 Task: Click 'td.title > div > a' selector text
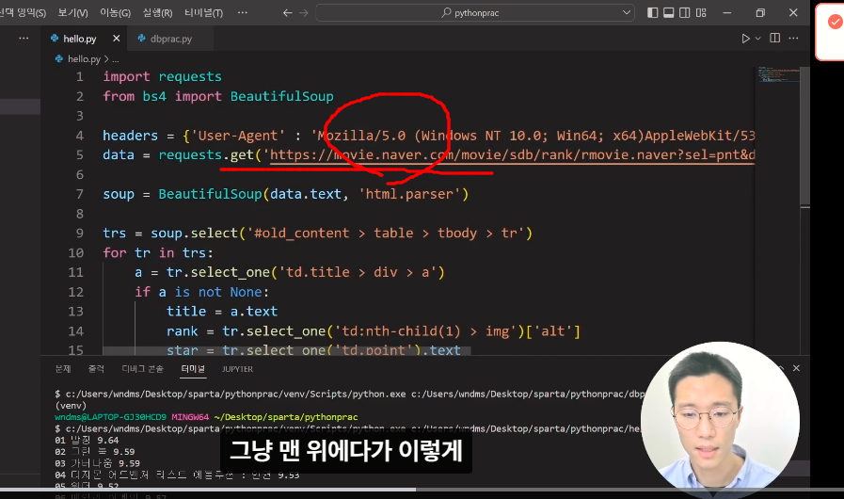pos(358,273)
